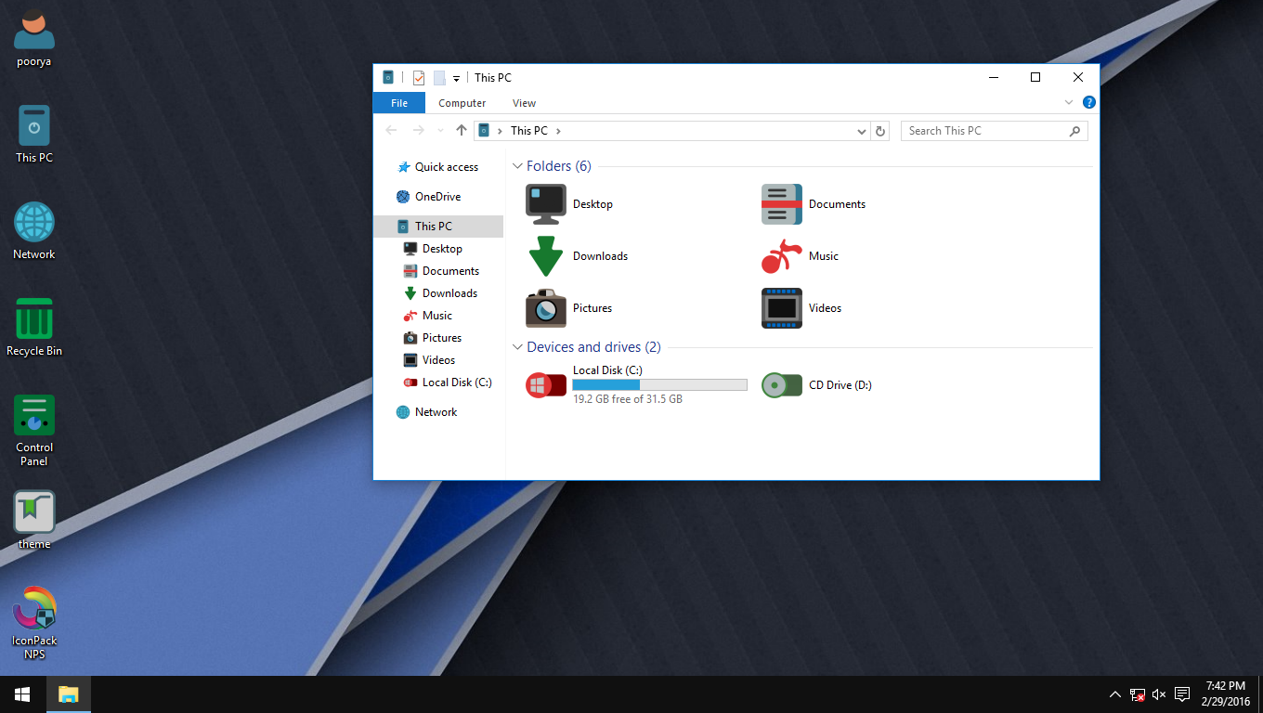The image size is (1263, 713).
Task: Open the Music folder with cherry icon
Action: pos(781,255)
